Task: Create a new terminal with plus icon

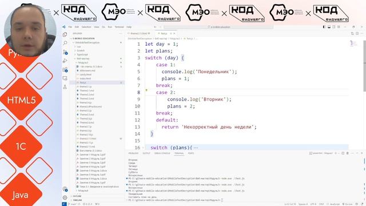Action: [336, 153]
